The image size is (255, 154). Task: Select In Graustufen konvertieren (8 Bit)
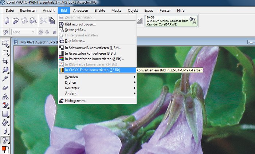(97, 53)
